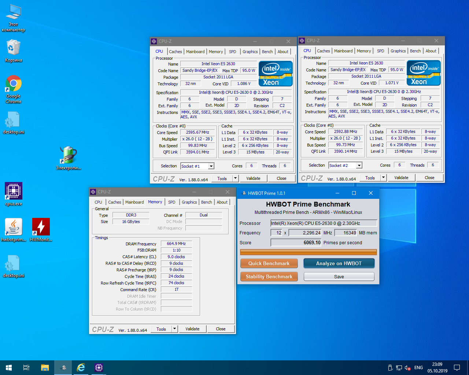The image size is (469, 375).
Task: Click Validate in Socket #2 CPU-Z window
Action: 401,178
